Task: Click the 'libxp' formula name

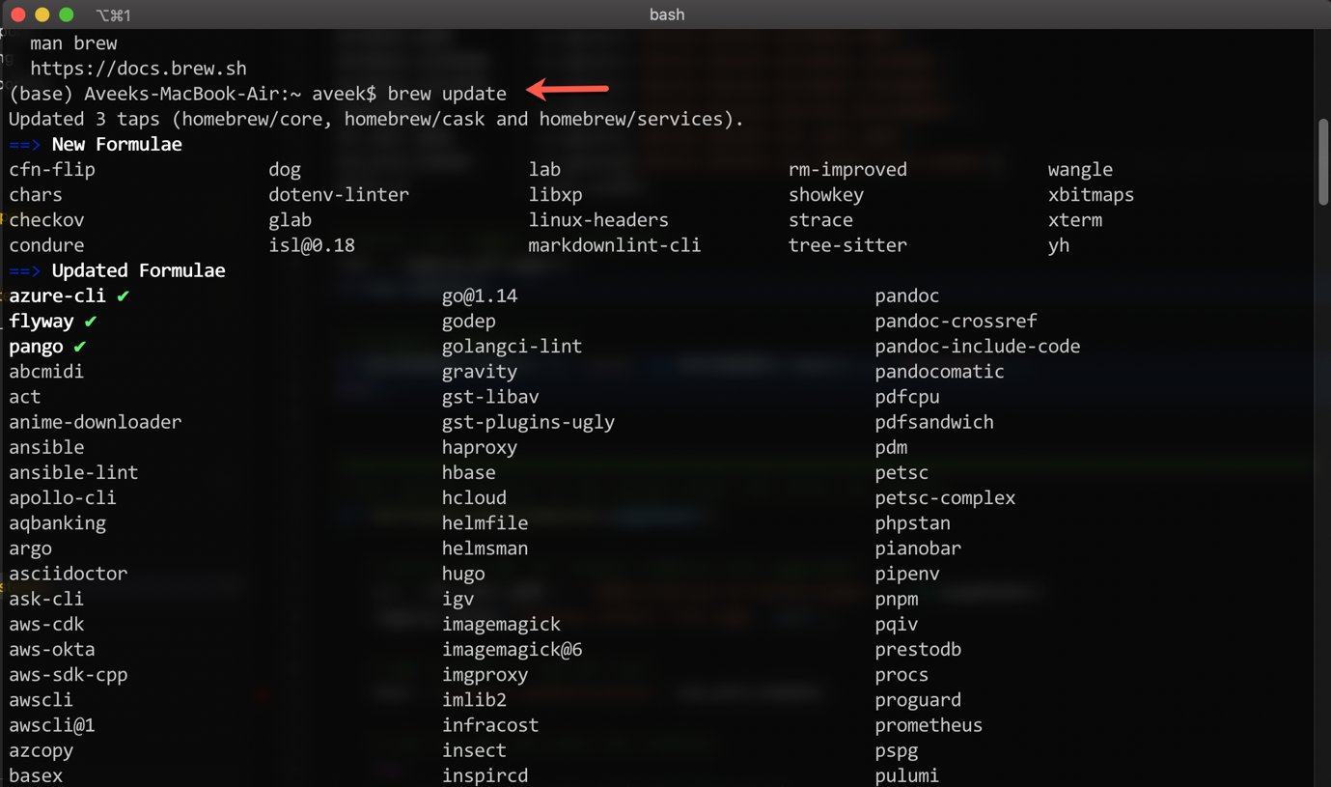Action: pyautogui.click(x=556, y=194)
